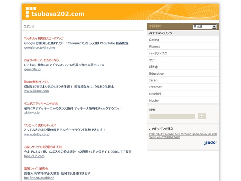This screenshot has width=241, height=181.
Task: Click the ドルビーサラウンド体験 ad description
Action: (x=64, y=130)
